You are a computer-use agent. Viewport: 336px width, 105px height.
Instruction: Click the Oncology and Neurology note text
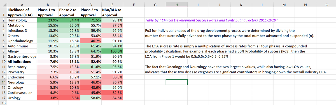click(236, 70)
